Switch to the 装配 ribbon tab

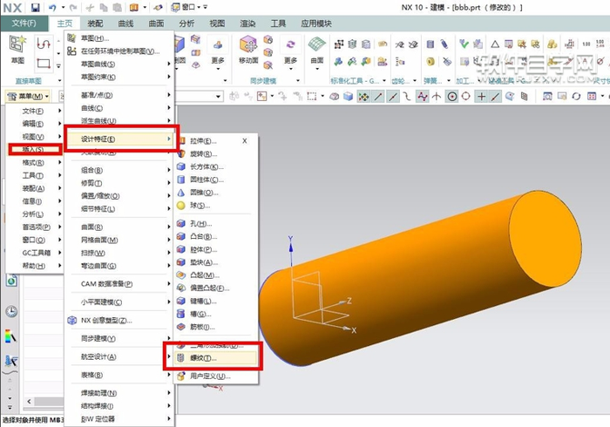(x=95, y=24)
